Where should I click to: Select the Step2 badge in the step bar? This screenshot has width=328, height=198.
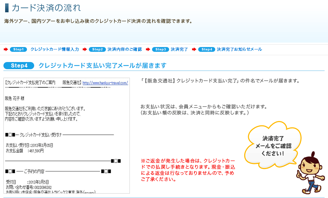[97, 49]
